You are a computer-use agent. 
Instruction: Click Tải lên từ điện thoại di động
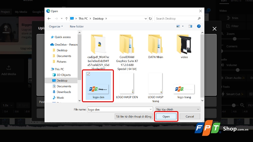pos(133,116)
